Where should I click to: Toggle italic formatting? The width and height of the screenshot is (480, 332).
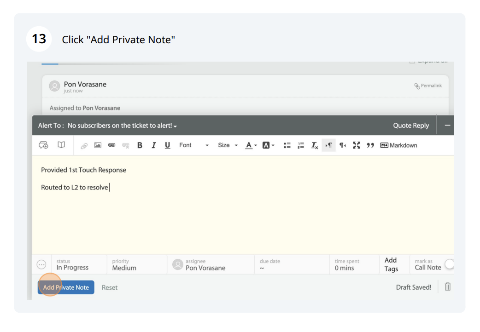point(153,145)
